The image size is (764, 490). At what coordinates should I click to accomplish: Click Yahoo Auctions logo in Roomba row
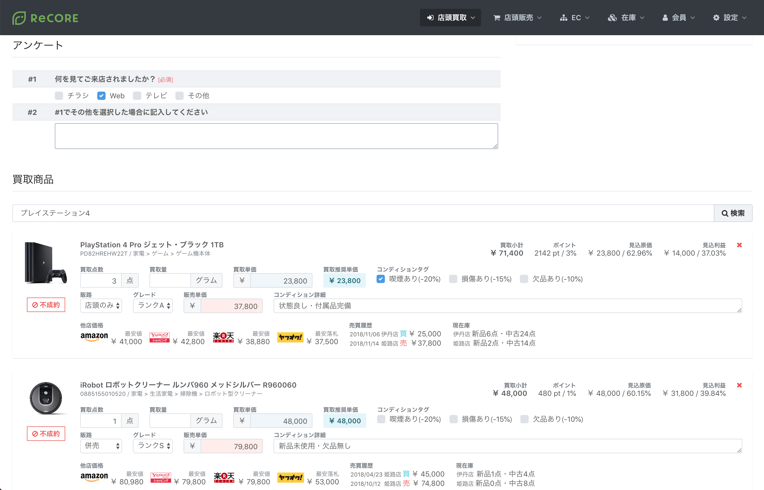click(290, 478)
